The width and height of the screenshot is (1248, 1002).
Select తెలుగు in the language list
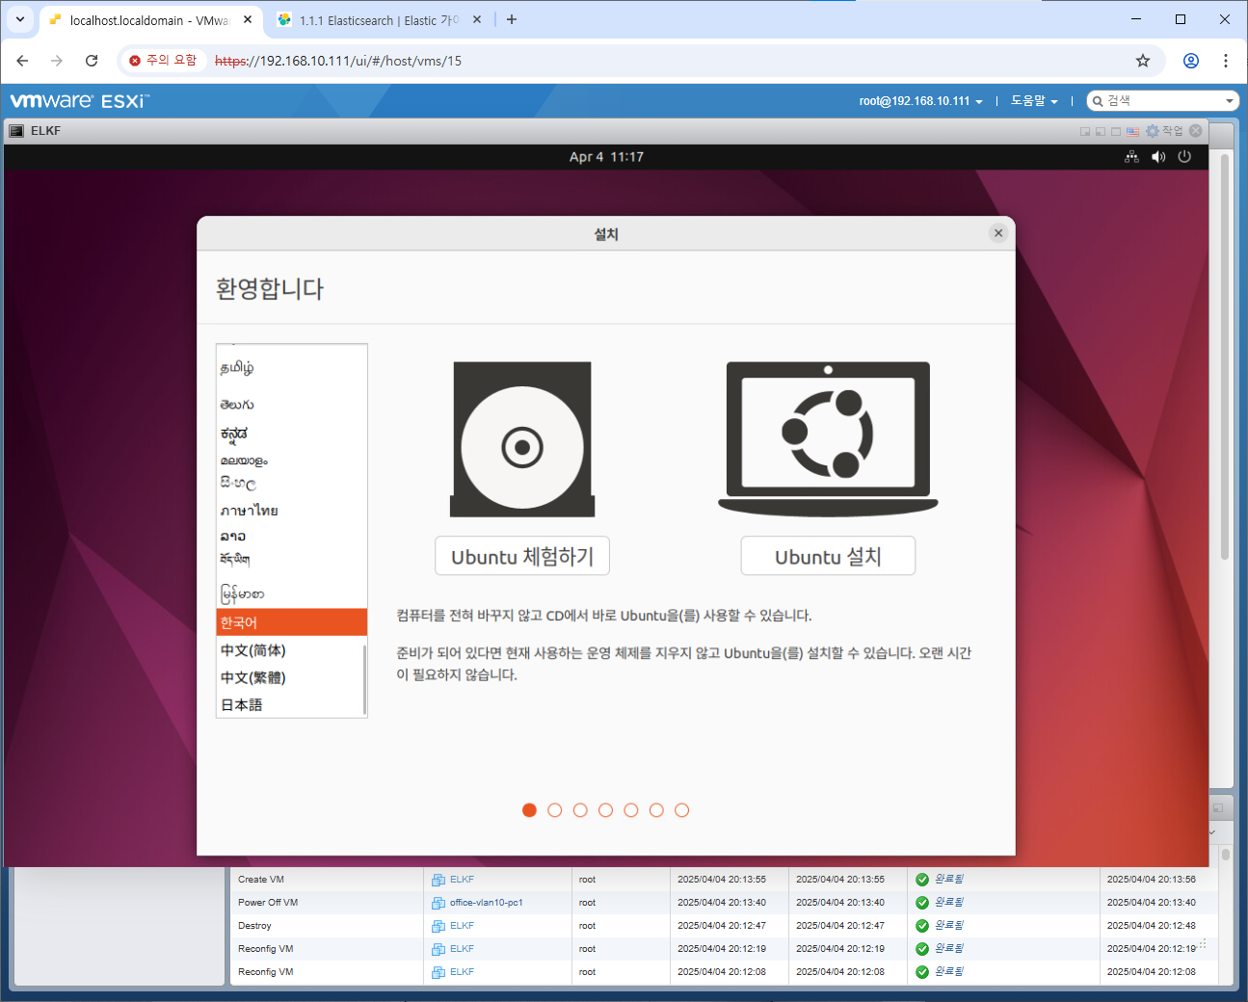(x=290, y=405)
